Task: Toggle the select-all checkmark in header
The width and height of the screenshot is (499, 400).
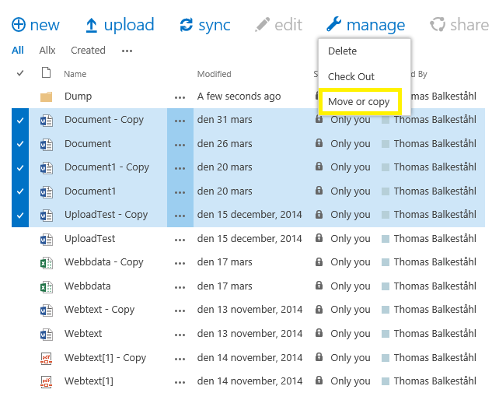Action: [20, 73]
